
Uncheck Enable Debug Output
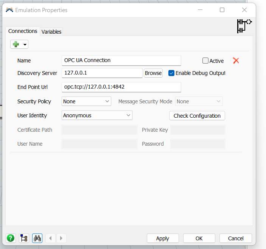click(171, 73)
